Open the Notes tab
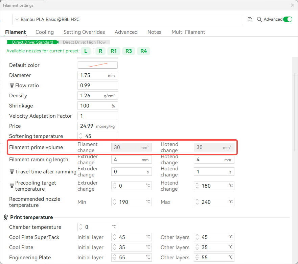 (x=155, y=32)
